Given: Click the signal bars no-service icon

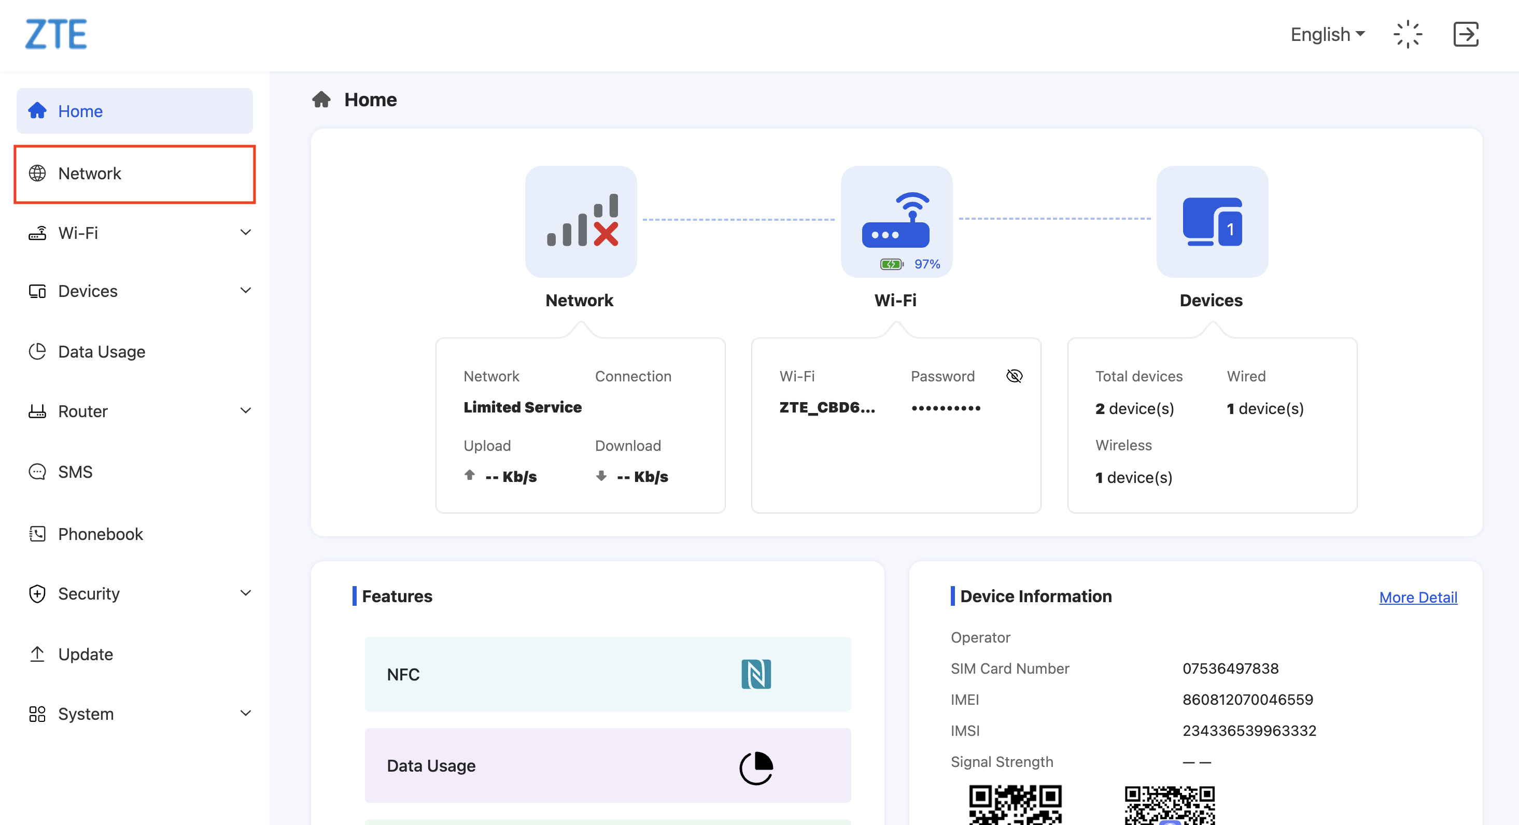Looking at the screenshot, I should coord(581,221).
